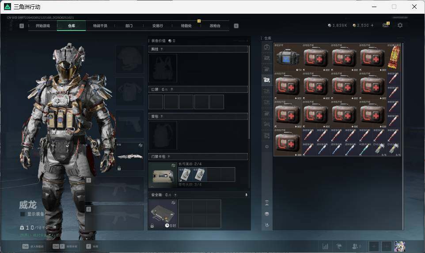
Task: Click the warehouse vertical scrollbar
Action: [403, 136]
